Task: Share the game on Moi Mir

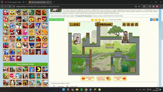Action: click(157, 20)
